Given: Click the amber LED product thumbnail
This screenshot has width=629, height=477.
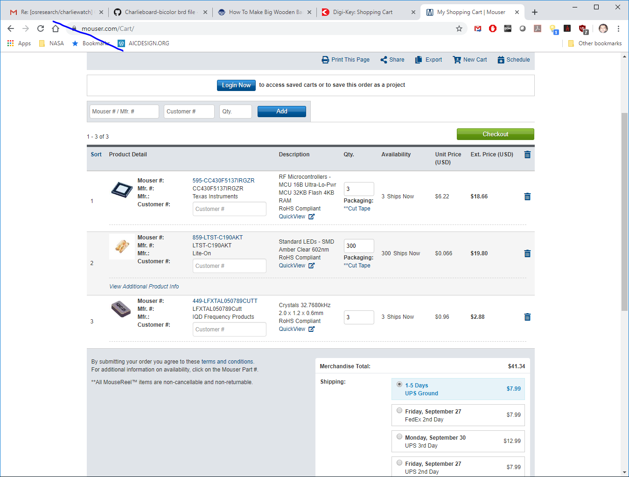Looking at the screenshot, I should coord(122,246).
